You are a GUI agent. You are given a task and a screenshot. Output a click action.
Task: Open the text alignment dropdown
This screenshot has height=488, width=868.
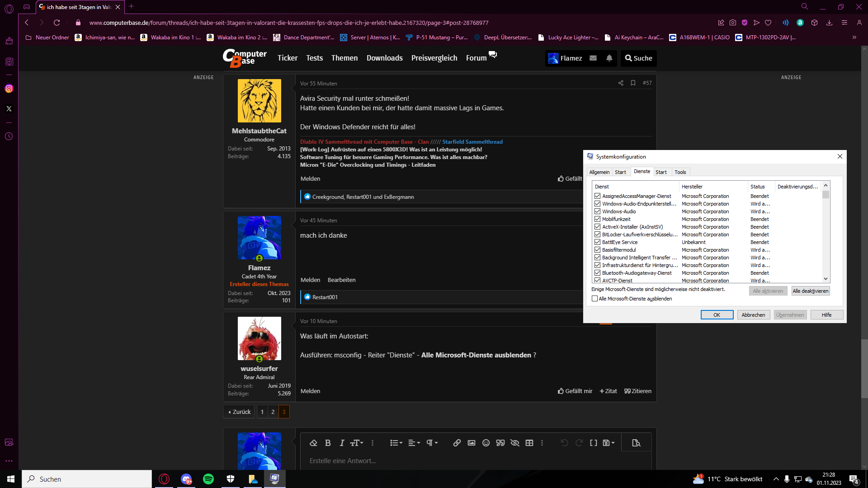coord(414,443)
